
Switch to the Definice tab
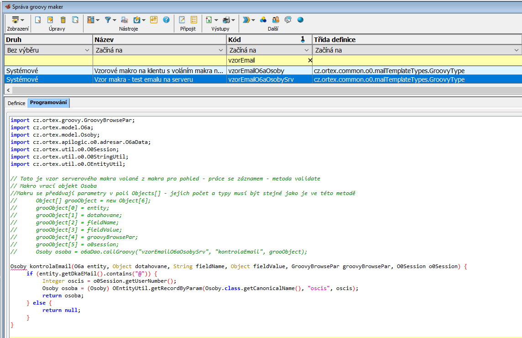point(16,103)
